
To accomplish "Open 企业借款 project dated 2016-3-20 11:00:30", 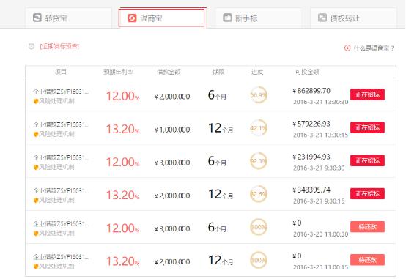I will click(61, 224).
